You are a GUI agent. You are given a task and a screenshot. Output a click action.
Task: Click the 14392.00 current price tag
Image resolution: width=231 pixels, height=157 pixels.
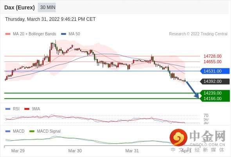point(215,81)
